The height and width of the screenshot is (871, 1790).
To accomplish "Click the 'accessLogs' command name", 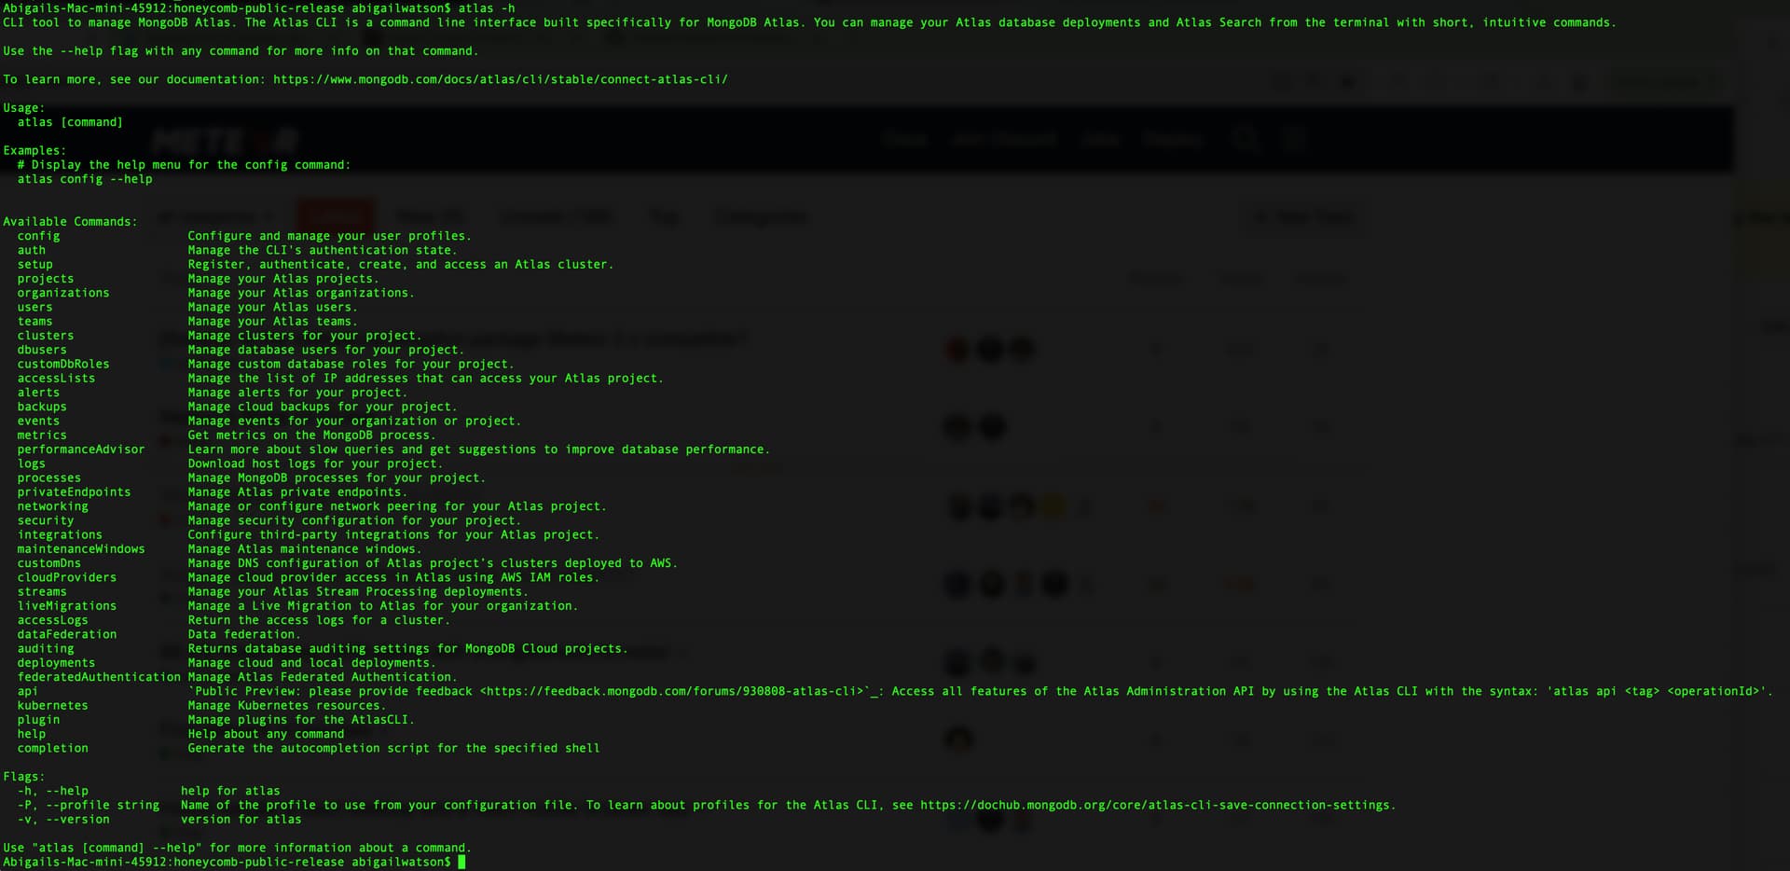I will pos(52,620).
